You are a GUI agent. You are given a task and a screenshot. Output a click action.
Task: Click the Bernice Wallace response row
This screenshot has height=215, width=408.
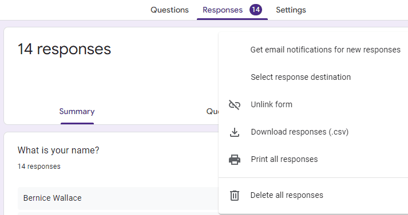point(118,198)
